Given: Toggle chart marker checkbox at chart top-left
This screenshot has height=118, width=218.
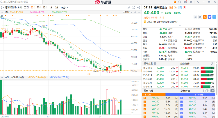Looking at the screenshot, I should 2,16.
